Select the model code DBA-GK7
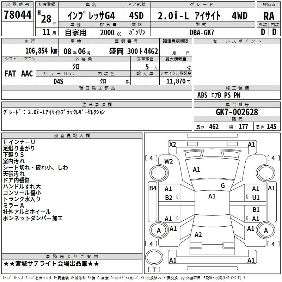Viewport: 282px width, 282px height. coord(202,32)
